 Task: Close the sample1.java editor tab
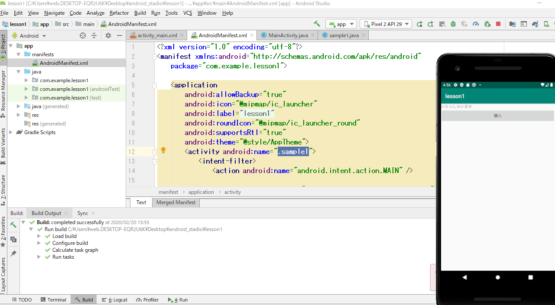point(364,35)
